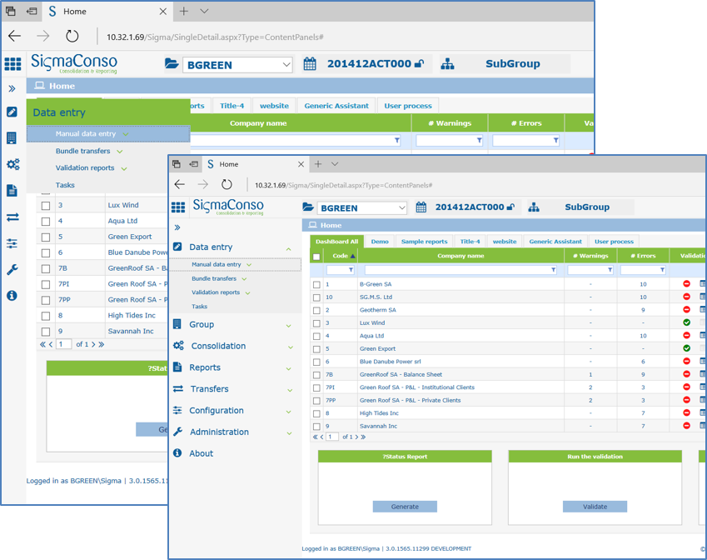Check the select-all checkbox in table header
Screen dimensions: 707x560
click(315, 256)
